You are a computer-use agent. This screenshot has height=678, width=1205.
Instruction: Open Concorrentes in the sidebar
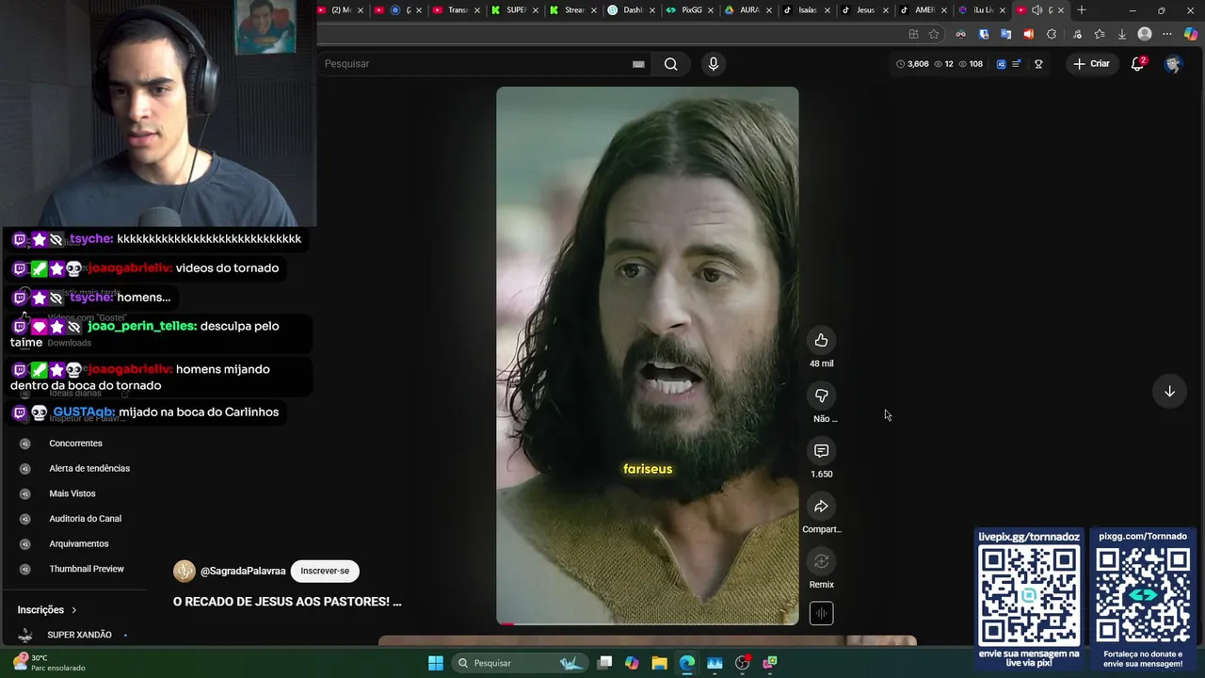75,444
